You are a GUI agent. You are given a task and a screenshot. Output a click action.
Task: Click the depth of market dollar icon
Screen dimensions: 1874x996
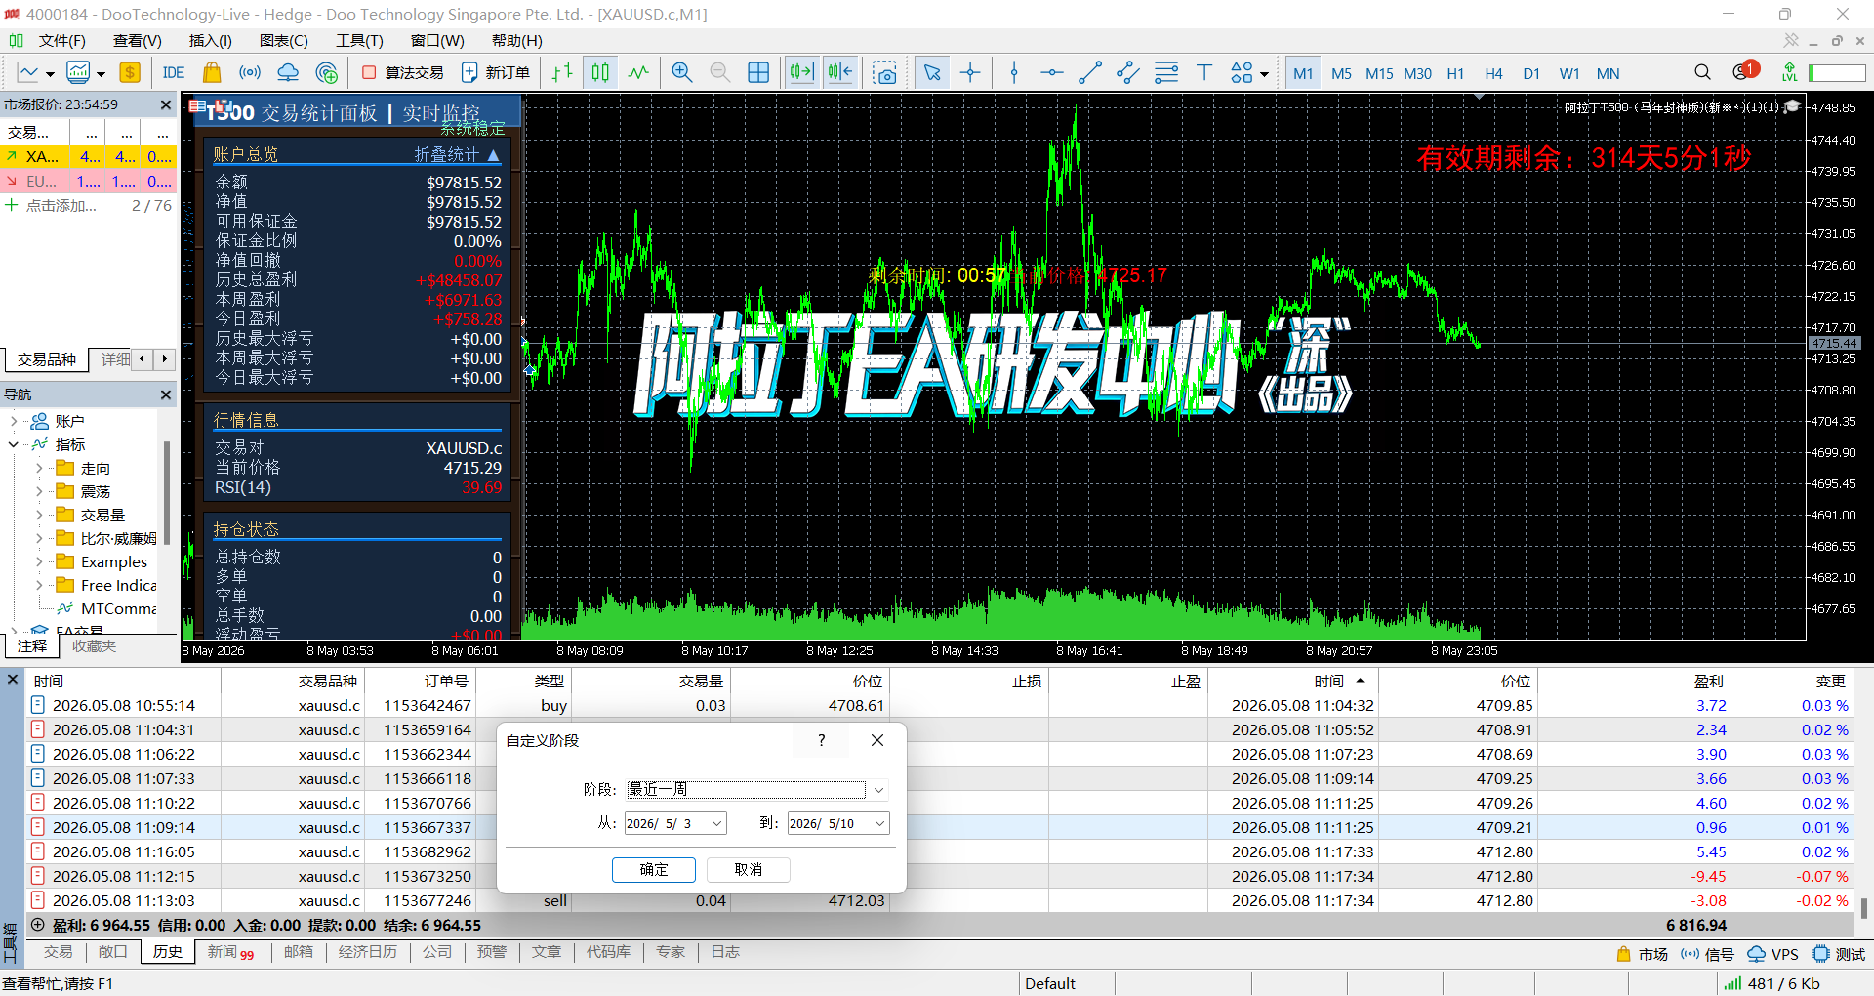tap(130, 73)
